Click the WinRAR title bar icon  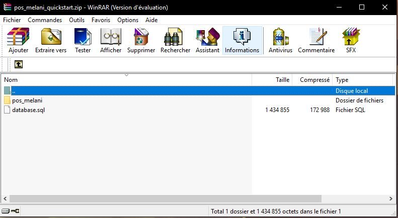click(7, 7)
